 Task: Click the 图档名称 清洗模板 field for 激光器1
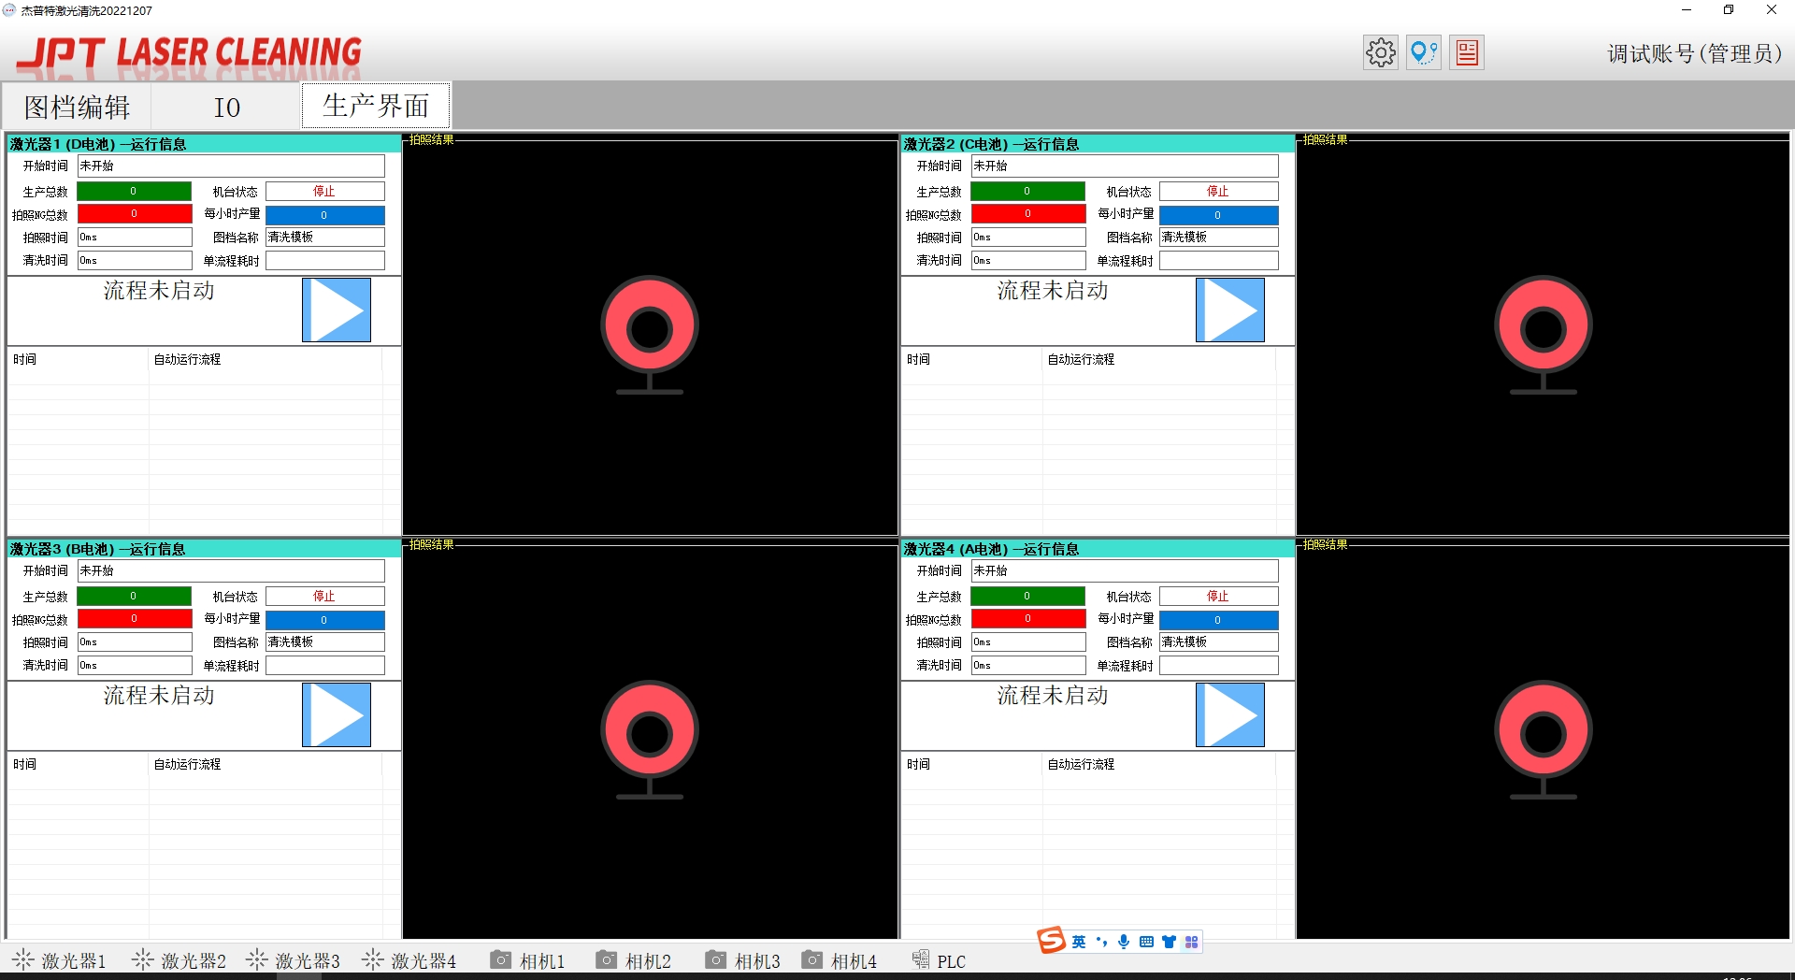click(324, 238)
